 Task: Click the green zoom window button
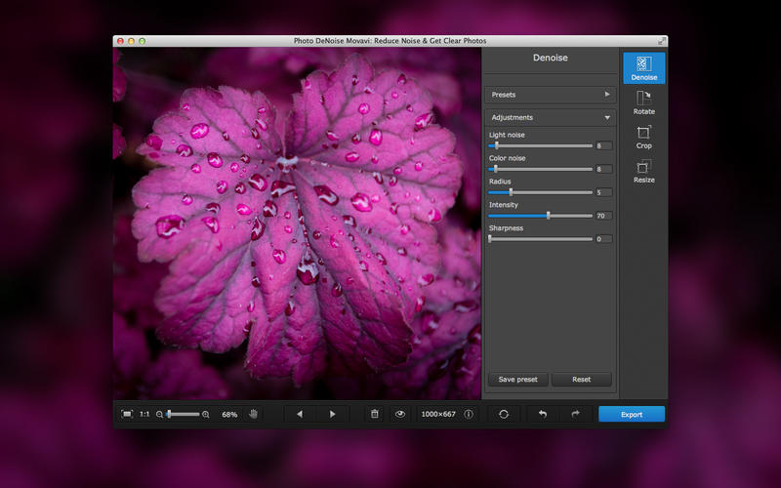142,41
